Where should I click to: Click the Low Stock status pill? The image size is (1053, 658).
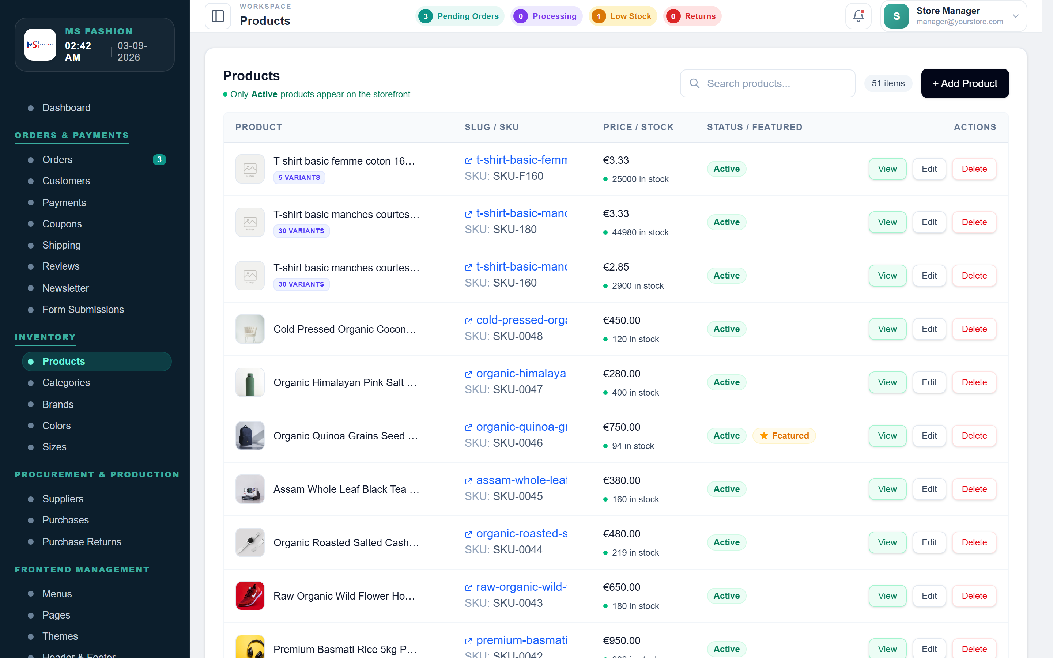pyautogui.click(x=623, y=16)
